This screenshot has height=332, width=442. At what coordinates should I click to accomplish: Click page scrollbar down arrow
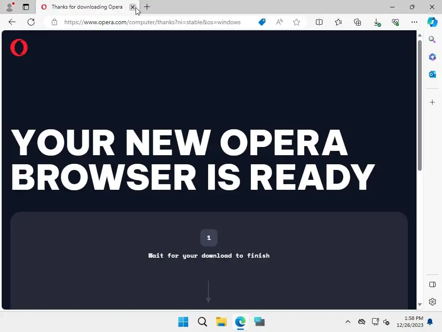(420, 304)
